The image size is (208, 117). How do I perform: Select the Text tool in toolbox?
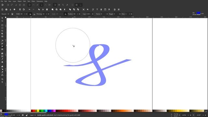pos(2,49)
